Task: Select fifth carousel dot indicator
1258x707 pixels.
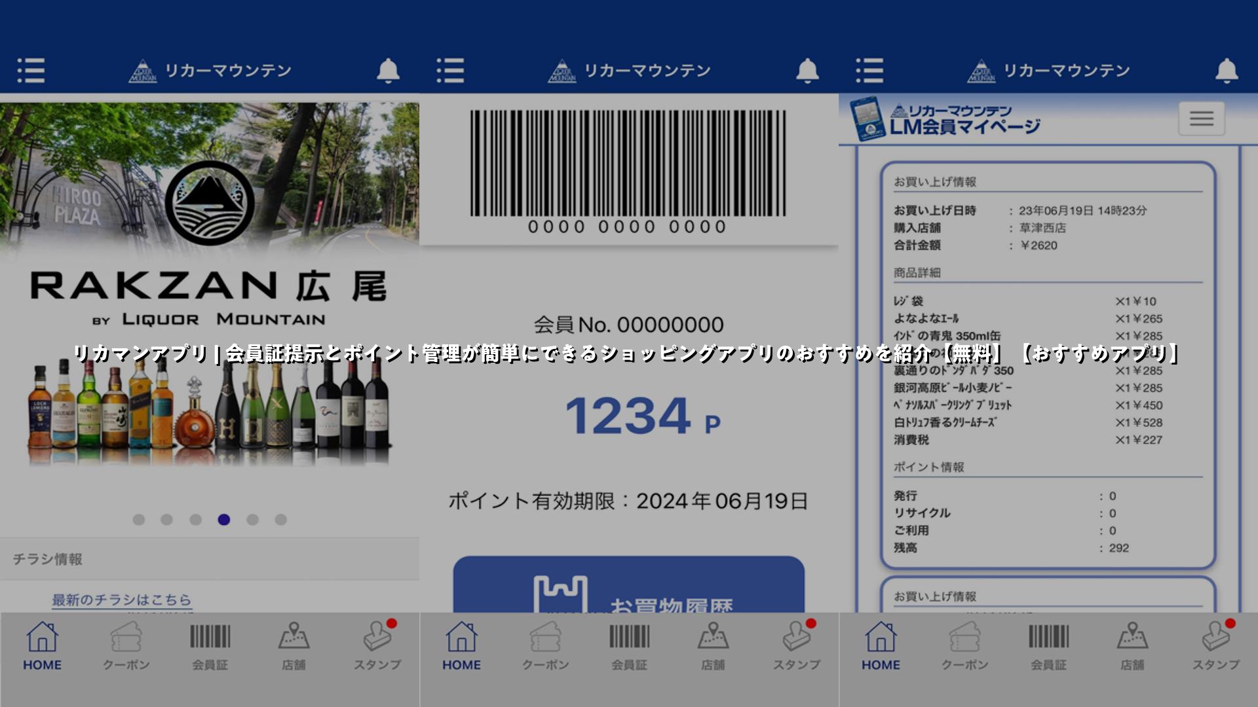Action: (x=252, y=520)
